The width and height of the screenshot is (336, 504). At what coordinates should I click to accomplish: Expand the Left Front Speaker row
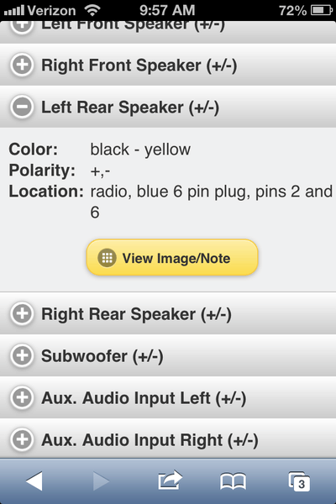168,32
